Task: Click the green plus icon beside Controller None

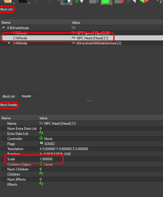Action: click(41, 138)
